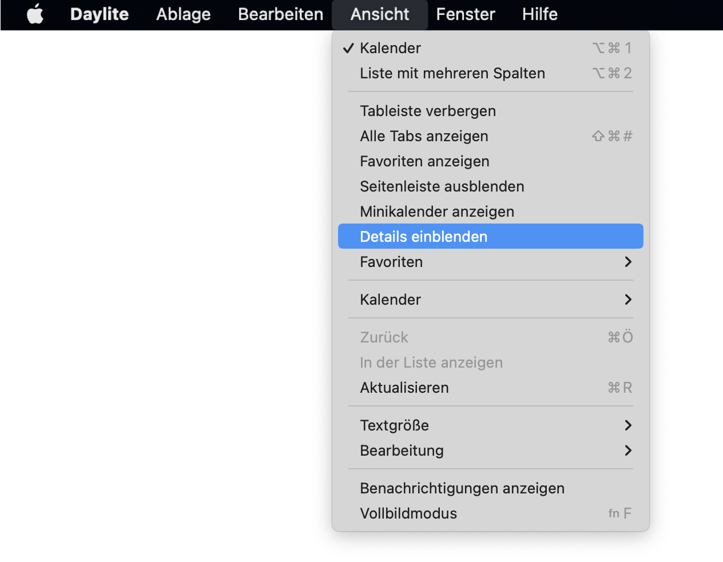Toggle Favoriten anzeigen

pos(491,161)
